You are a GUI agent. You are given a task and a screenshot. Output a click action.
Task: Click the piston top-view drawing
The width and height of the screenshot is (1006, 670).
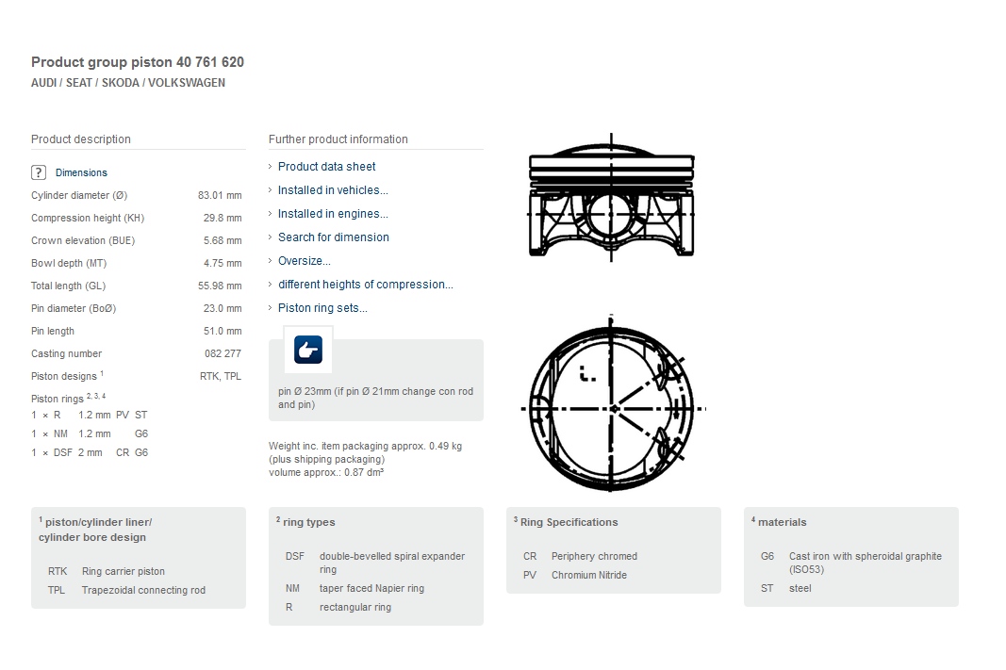612,407
